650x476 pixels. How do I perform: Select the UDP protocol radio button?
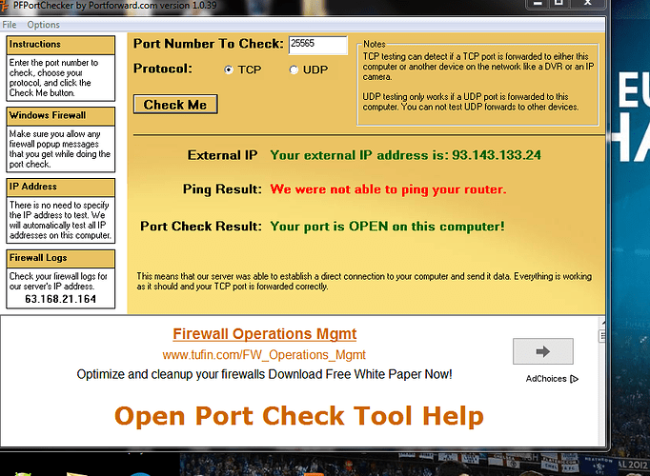pos(294,69)
